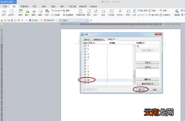Click the watermark (水印) icon
Viewport: 185px width, 121px height.
[96, 11]
